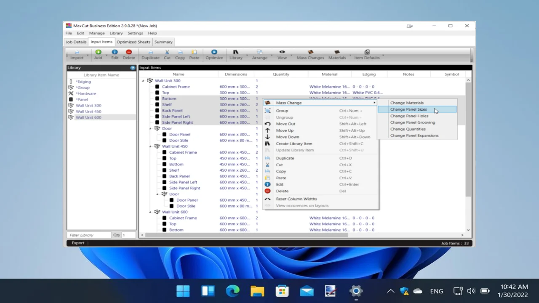The height and width of the screenshot is (303, 539).
Task: Switch to the Summary tab
Action: pos(163,42)
